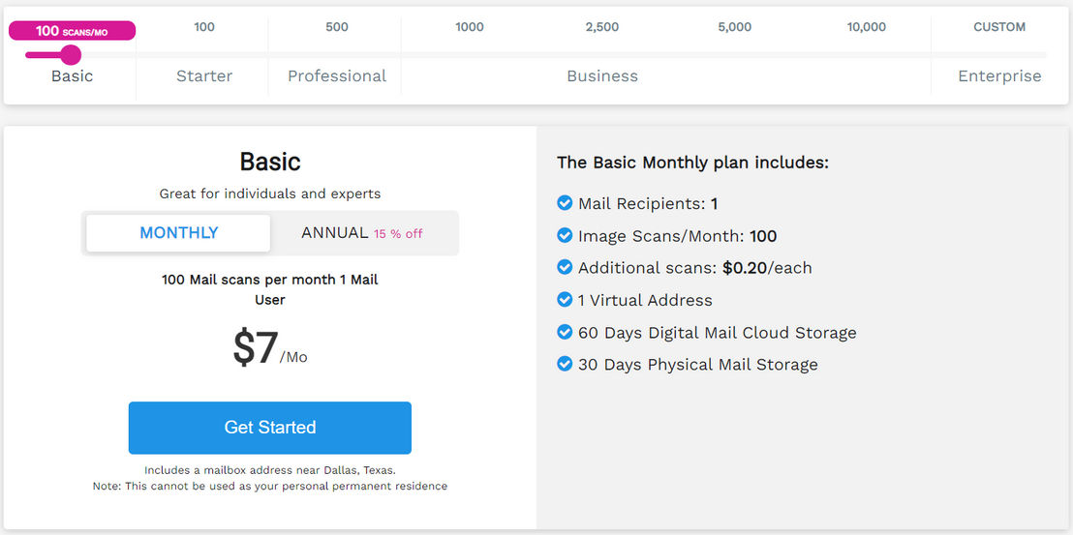Click checkmark icon beside Digital Mail Cloud Storage
This screenshot has width=1073, height=535.
coord(565,332)
